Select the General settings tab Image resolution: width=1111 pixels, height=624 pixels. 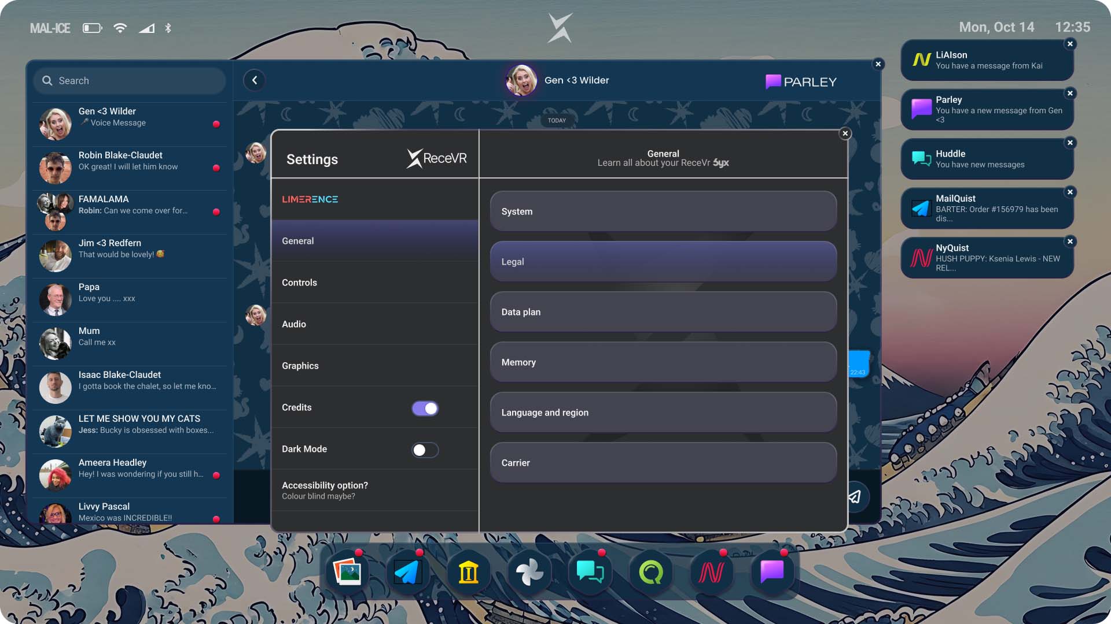(x=375, y=241)
